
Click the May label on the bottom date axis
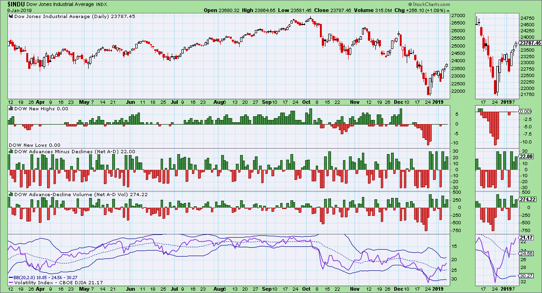point(84,289)
